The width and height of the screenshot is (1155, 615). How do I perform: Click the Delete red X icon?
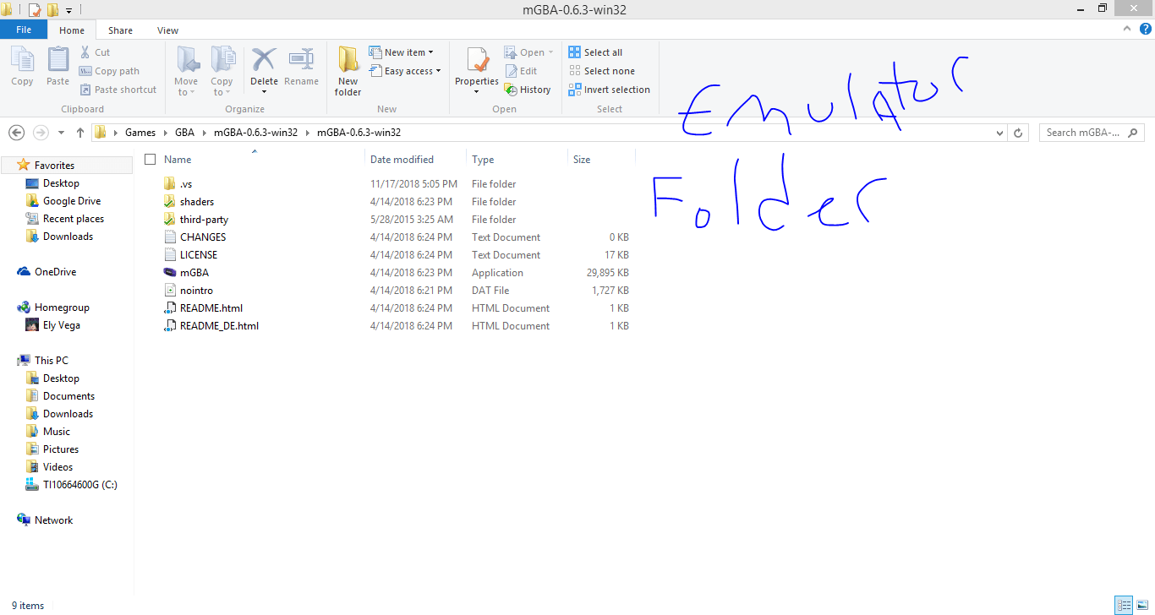coord(264,61)
